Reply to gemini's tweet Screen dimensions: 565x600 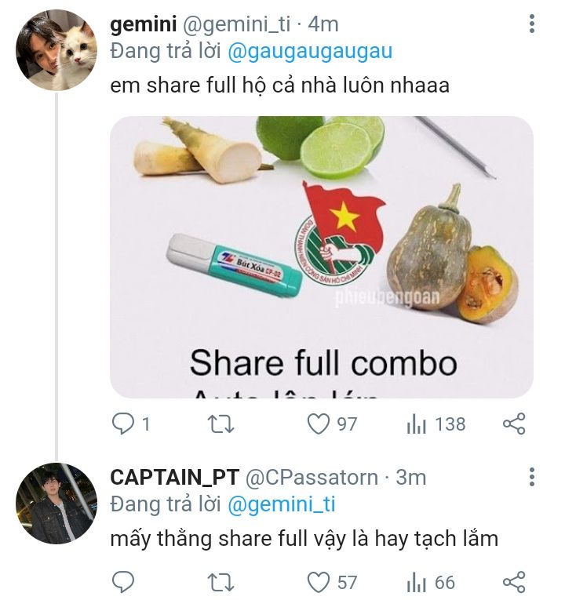(122, 424)
